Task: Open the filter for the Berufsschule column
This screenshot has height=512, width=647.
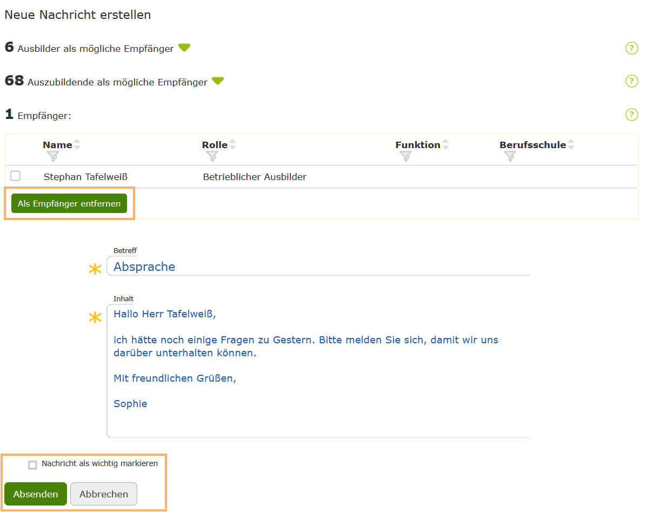Action: coord(509,156)
